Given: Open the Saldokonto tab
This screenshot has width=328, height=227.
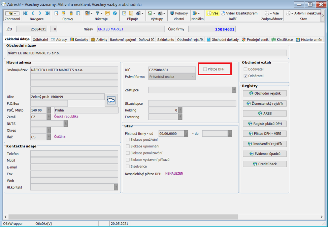Looking at the screenshot, I should [x=166, y=40].
